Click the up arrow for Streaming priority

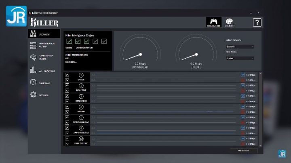tap(67, 96)
